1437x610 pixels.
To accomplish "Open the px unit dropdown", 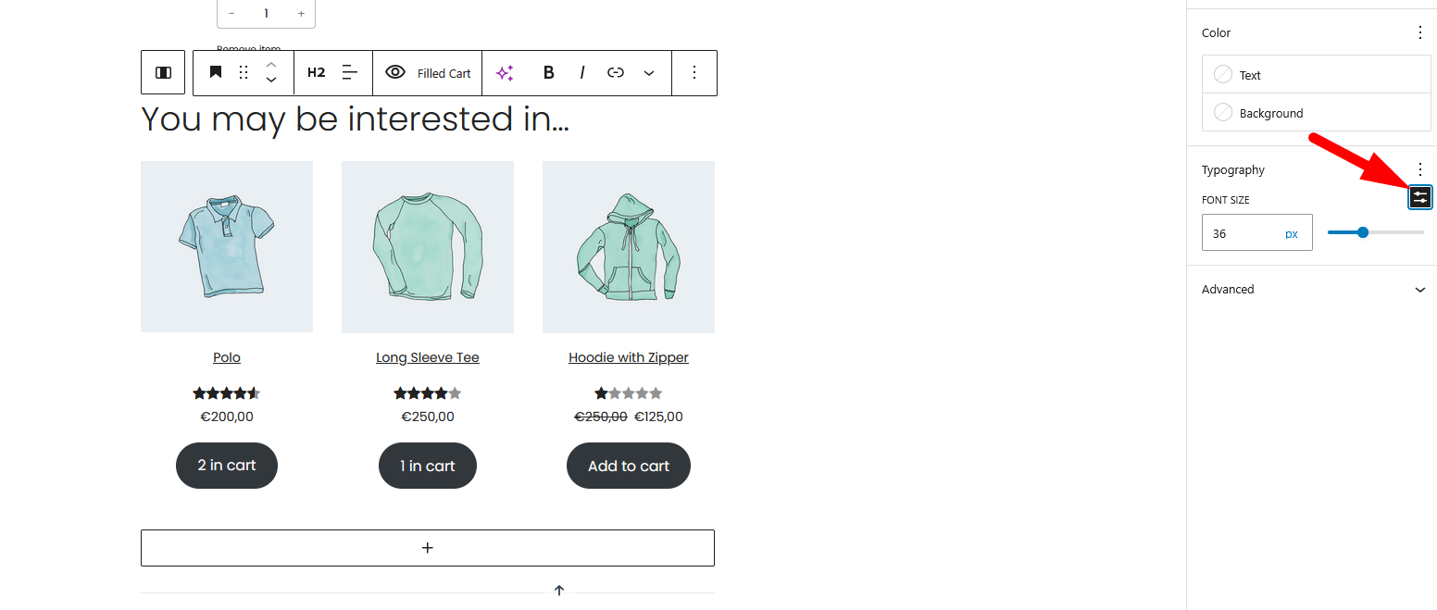I will click(1291, 234).
